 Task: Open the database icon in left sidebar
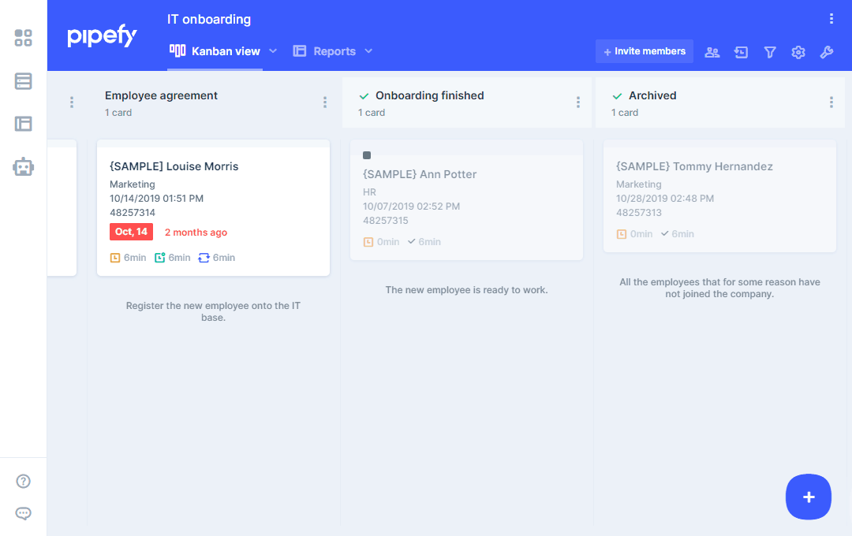coord(24,81)
